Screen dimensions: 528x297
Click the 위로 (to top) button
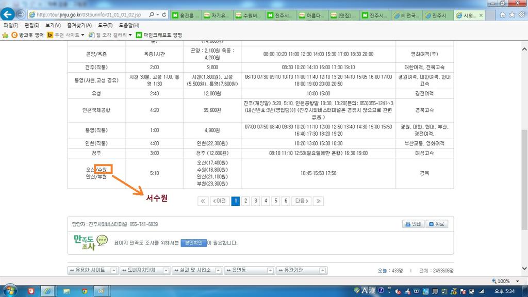(437, 224)
